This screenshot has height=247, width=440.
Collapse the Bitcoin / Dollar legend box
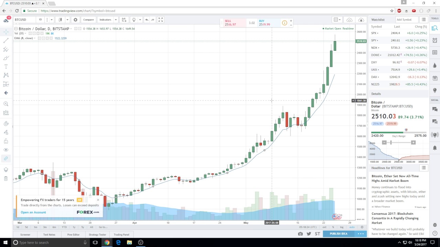[16, 28]
